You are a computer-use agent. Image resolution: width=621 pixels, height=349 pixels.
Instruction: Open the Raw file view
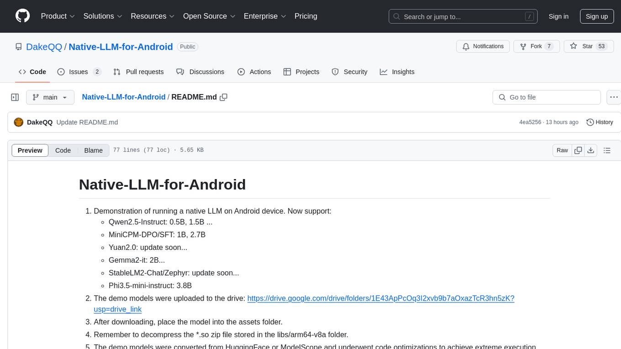click(562, 150)
